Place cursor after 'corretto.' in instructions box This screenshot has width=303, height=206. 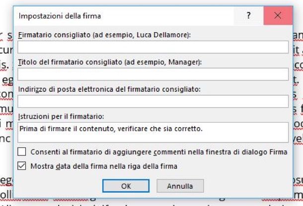pos(204,129)
